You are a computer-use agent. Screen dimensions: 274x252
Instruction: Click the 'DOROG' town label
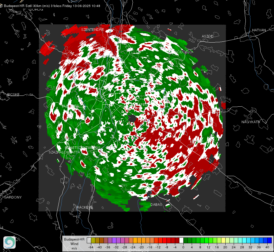tap(36, 10)
